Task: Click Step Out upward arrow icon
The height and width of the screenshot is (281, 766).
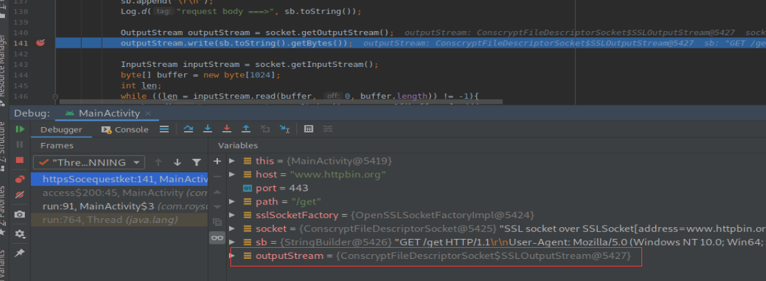Action: click(245, 129)
